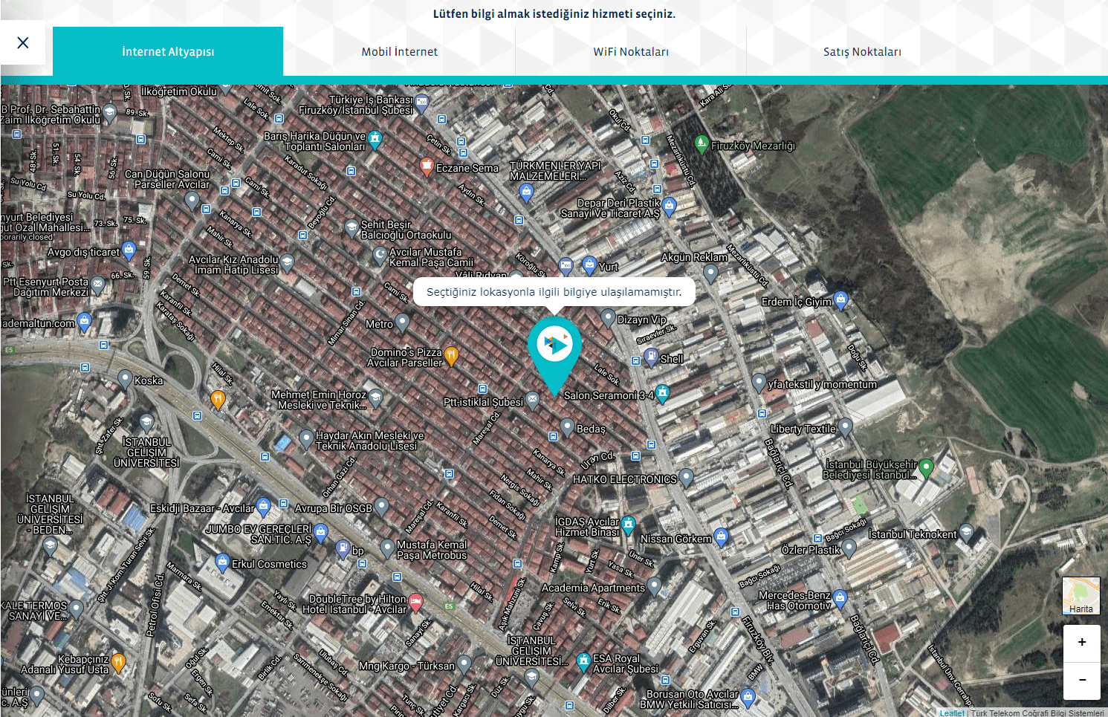The width and height of the screenshot is (1108, 717).
Task: Switch to the Mobil İnternet tab
Action: coord(400,51)
